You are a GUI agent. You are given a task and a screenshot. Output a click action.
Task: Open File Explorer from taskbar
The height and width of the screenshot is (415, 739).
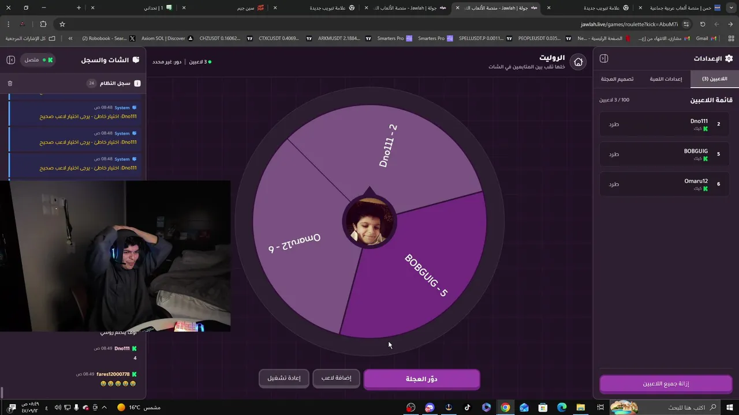tap(580, 408)
